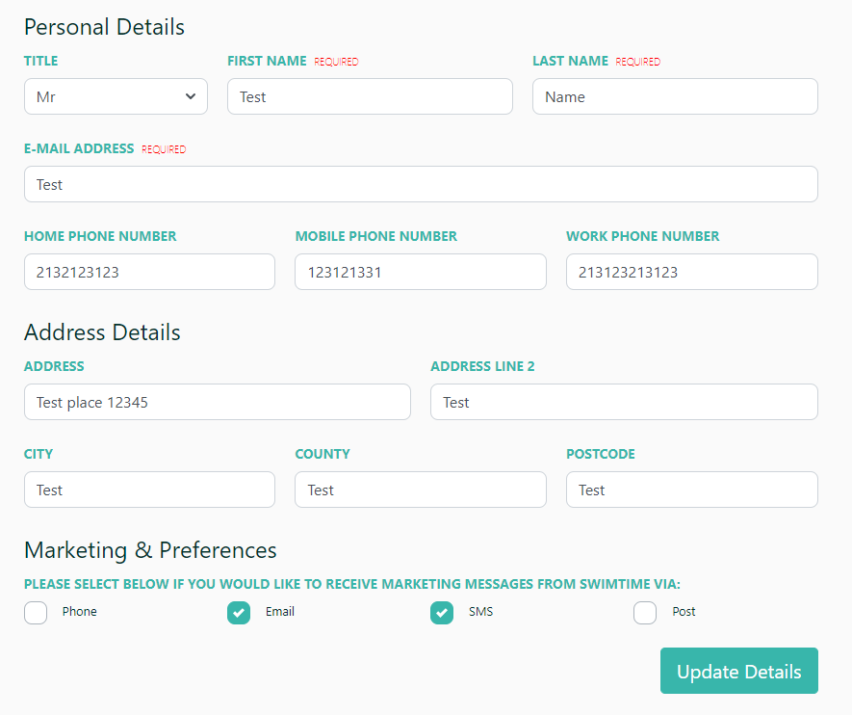Tick the Post marketing checkbox
Screen dimensions: 852x715
pyautogui.click(x=645, y=613)
